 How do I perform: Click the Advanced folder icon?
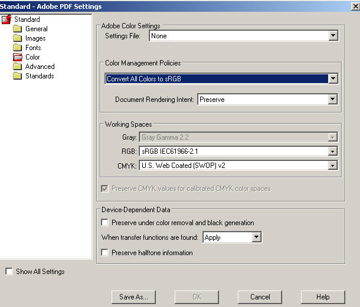tap(18, 67)
